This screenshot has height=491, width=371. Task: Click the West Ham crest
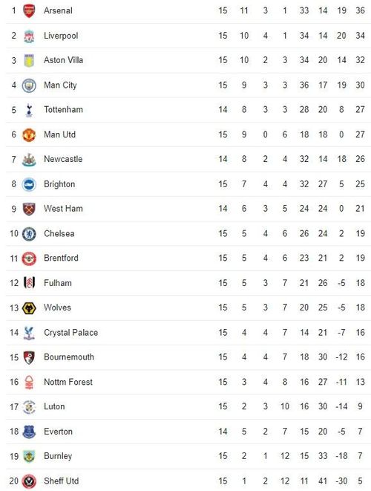point(29,209)
